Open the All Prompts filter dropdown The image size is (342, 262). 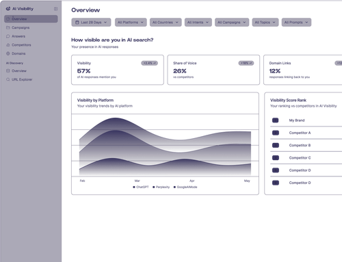[296, 23]
